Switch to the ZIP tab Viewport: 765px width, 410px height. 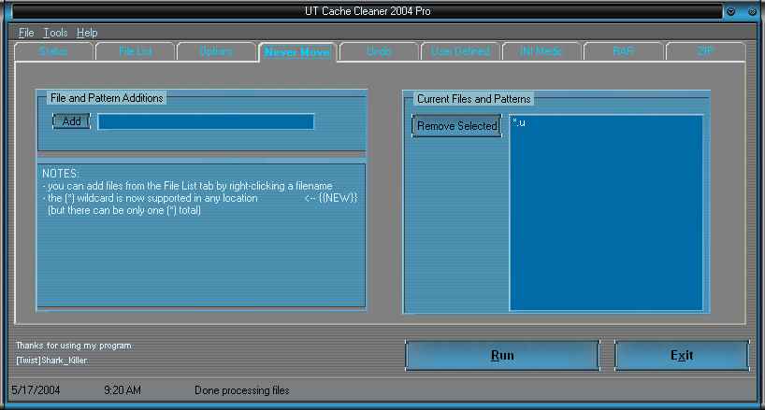705,51
